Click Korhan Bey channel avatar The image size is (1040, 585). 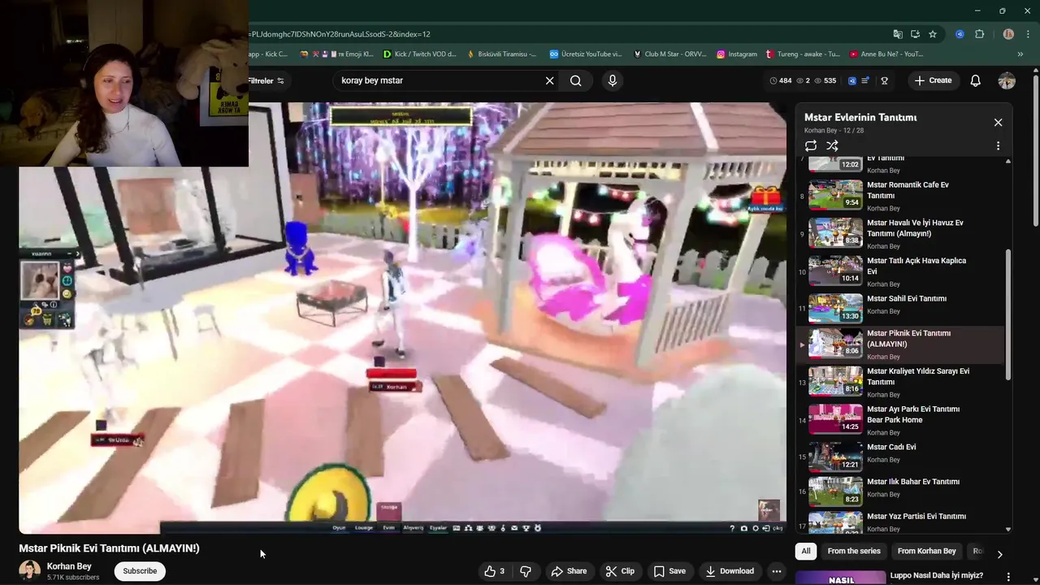(x=30, y=571)
